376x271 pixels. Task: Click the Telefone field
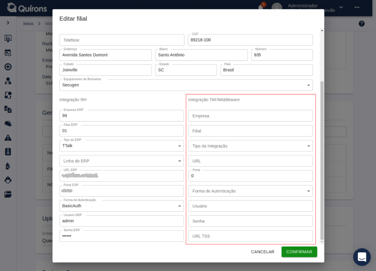point(122,40)
